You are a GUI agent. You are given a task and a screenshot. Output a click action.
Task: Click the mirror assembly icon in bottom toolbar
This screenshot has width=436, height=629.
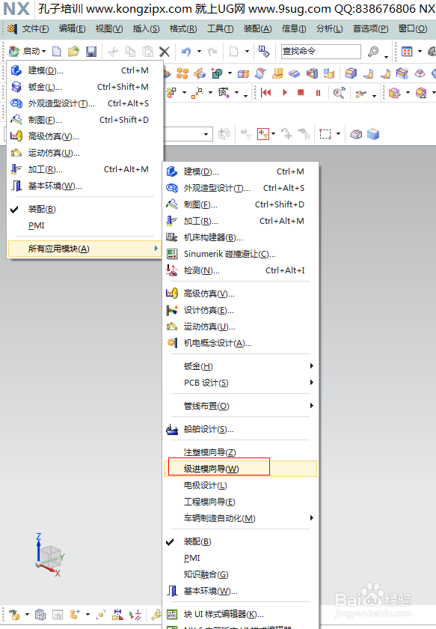[117, 614]
